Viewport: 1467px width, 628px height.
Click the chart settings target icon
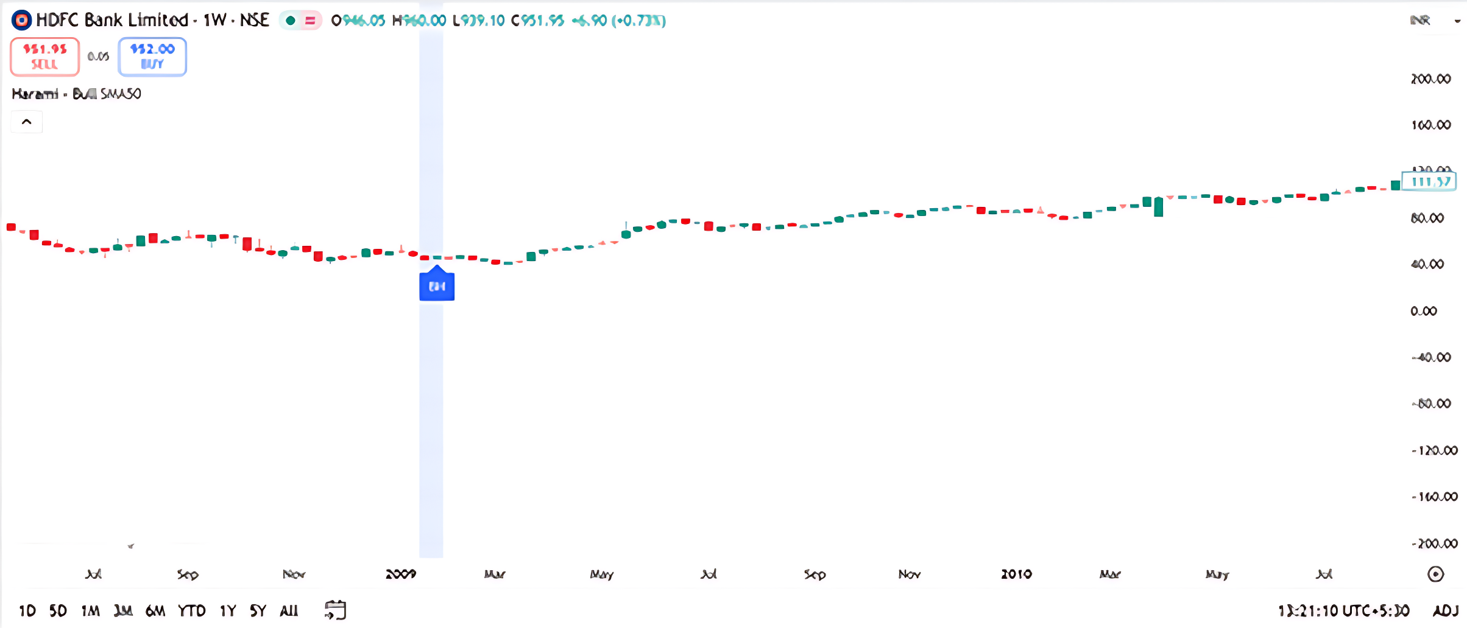tap(1435, 574)
